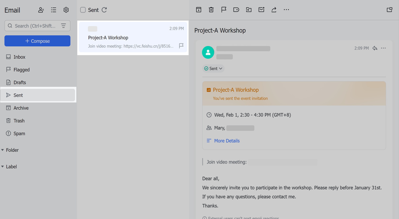Screen dimensions: 399x219
Task: Delete this email via trash icon
Action: [x=211, y=10]
